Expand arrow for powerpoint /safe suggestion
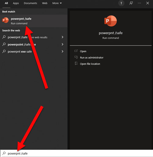 pyautogui.click(x=62, y=44)
